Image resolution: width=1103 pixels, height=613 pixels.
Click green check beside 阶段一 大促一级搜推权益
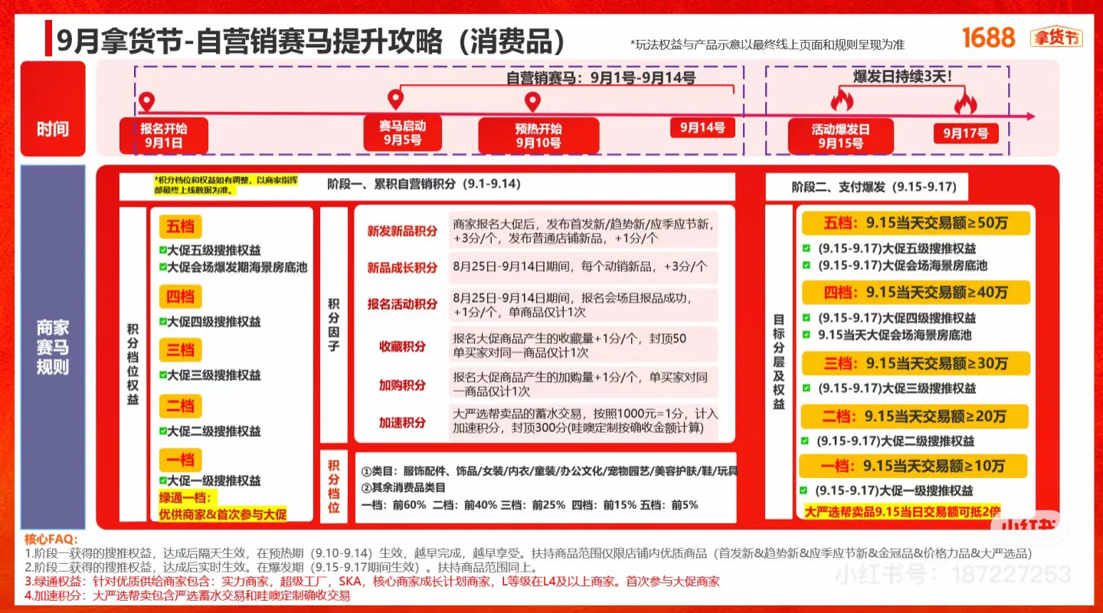click(162, 480)
